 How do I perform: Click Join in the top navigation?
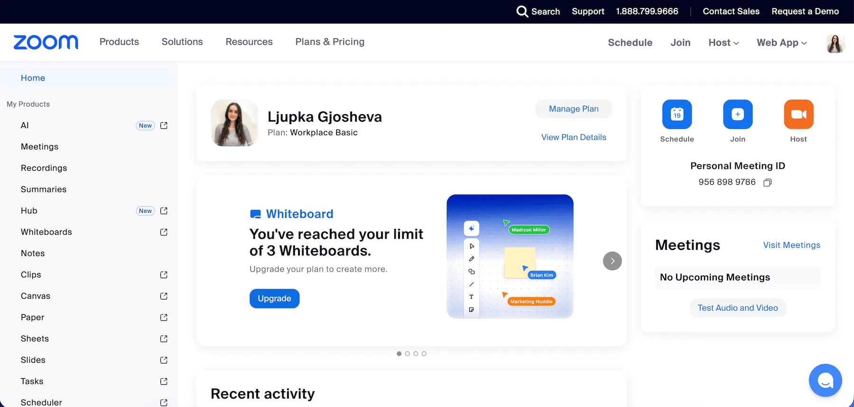click(x=680, y=43)
